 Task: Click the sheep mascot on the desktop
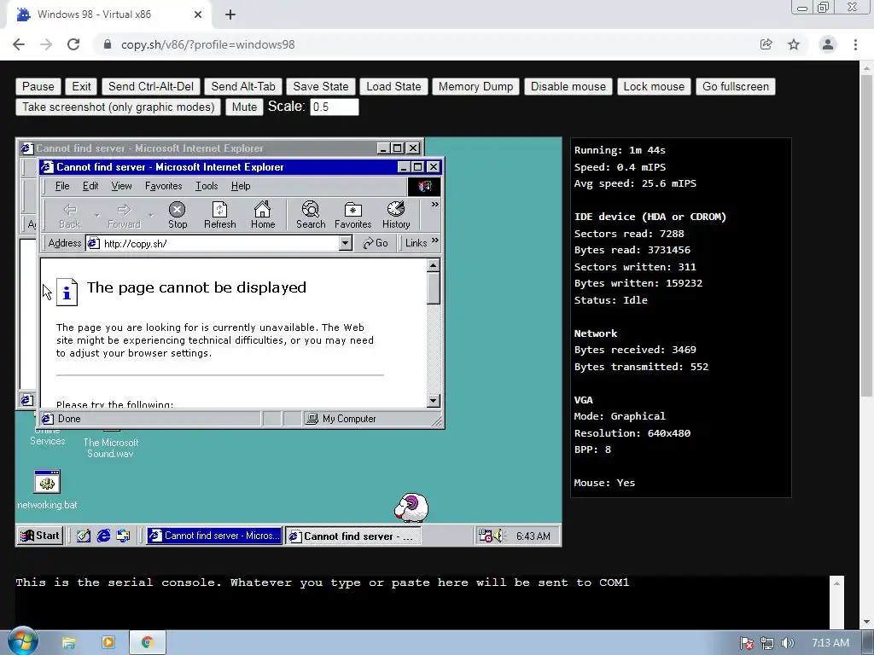[411, 507]
